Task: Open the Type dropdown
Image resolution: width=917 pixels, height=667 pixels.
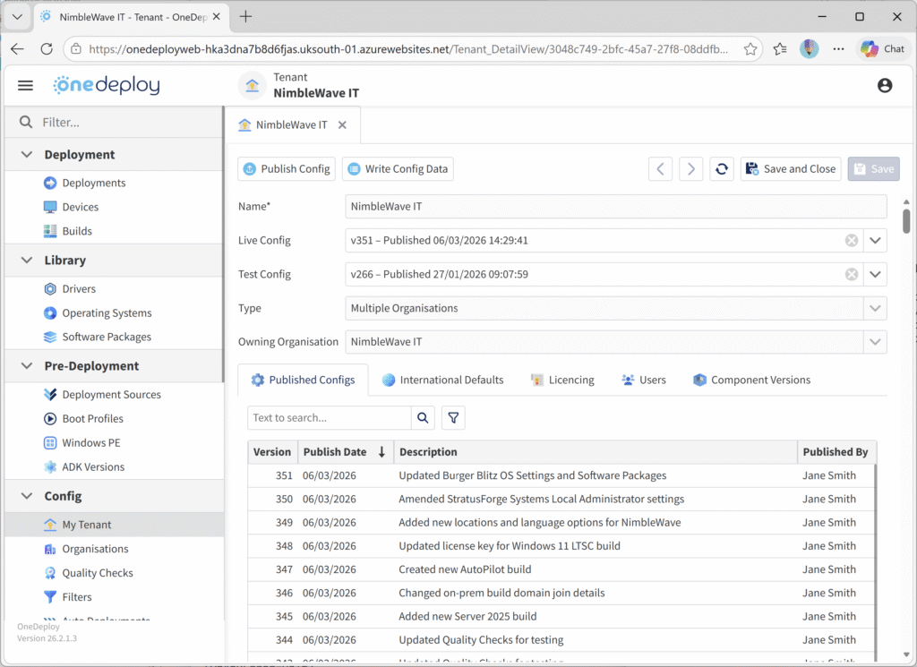Action: click(x=875, y=308)
